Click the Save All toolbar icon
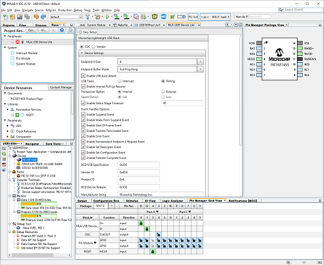Viewport: 324px width, 265px height. 27,17
